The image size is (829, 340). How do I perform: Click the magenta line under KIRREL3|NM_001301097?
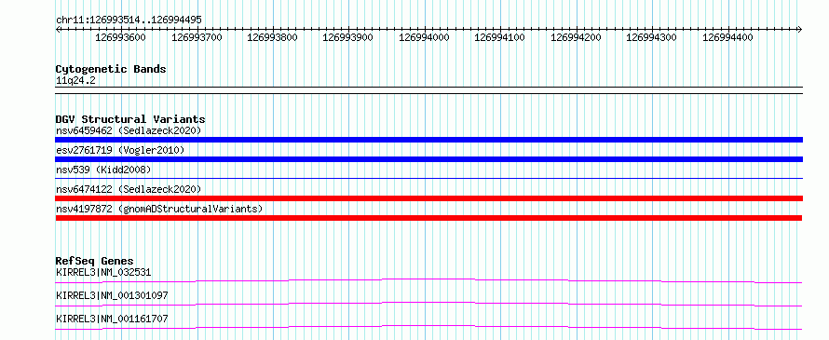click(x=428, y=304)
